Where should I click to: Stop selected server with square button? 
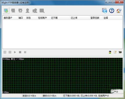[x=20, y=52]
